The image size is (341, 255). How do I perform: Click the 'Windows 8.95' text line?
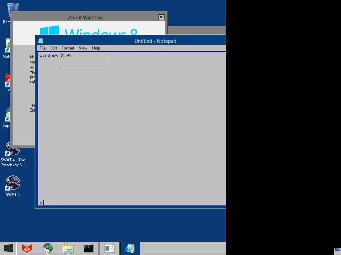[x=56, y=55]
